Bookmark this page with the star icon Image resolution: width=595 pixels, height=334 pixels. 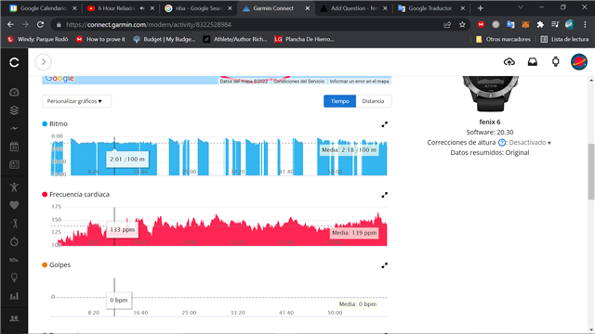point(462,25)
